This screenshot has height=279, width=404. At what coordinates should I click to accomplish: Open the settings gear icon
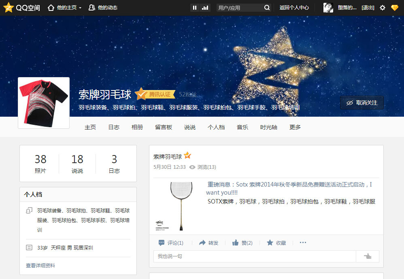383,8
